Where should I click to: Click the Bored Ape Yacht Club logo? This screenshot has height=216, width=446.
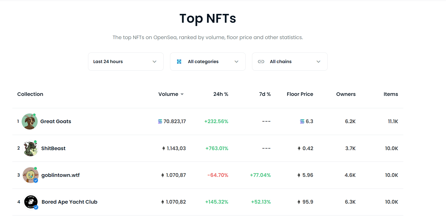tap(31, 202)
